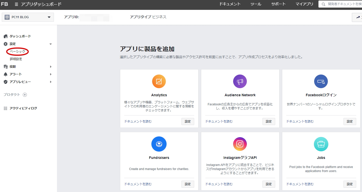Click the アラート bell icon
The image size is (362, 192).
(5, 74)
